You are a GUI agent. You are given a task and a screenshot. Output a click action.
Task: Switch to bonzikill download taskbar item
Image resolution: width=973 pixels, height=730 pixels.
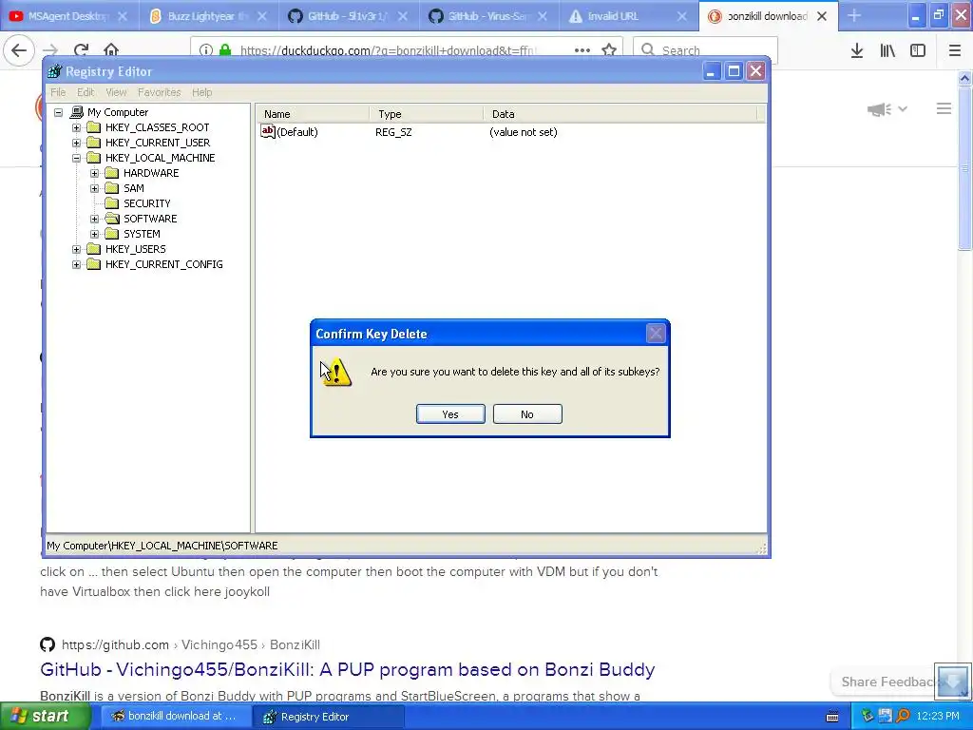tap(176, 717)
